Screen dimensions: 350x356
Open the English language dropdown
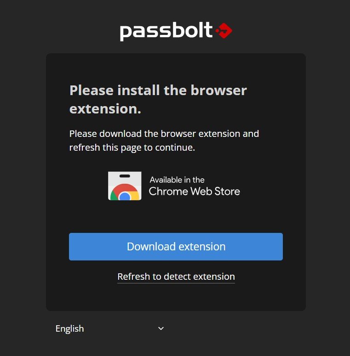[x=109, y=328]
